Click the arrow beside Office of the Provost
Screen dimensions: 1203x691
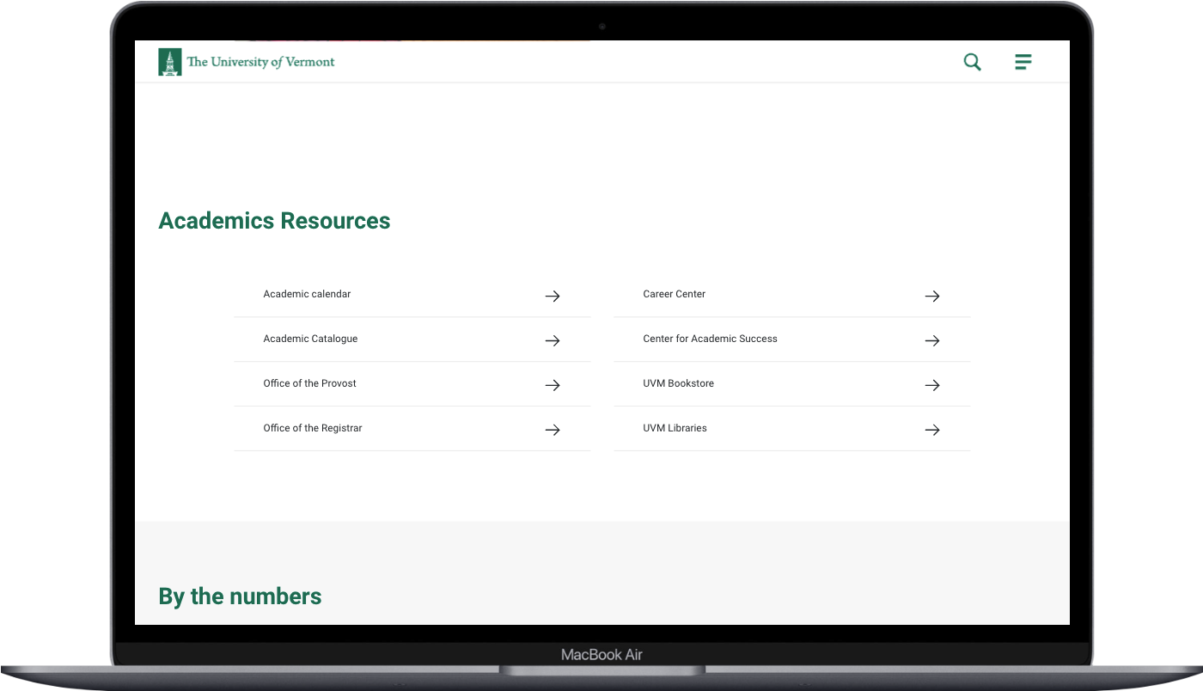pyautogui.click(x=553, y=385)
